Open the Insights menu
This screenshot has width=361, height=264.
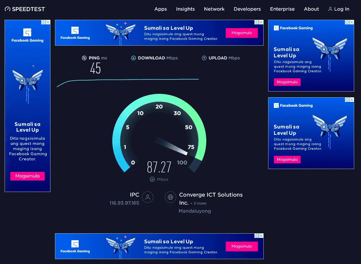point(185,9)
